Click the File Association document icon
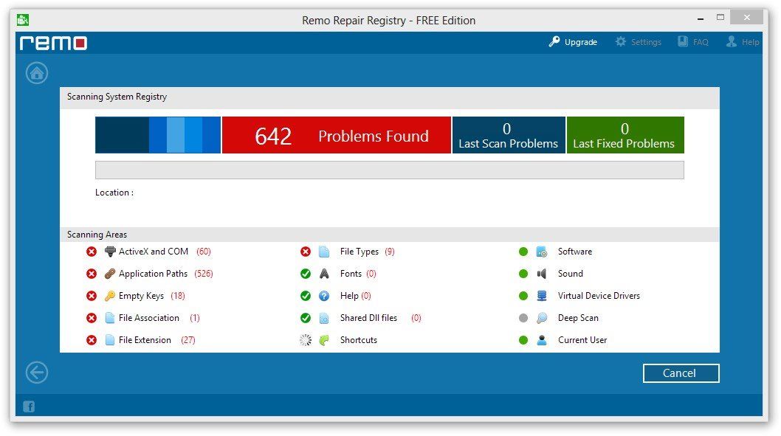781x436 pixels. click(110, 318)
